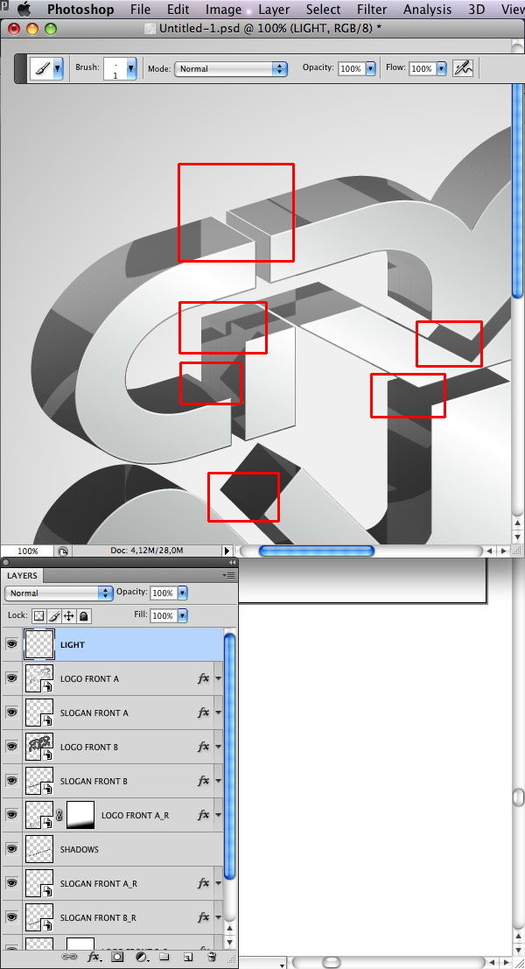Screen dimensions: 525x969
Task: Create a new layer group
Action: 164,957
